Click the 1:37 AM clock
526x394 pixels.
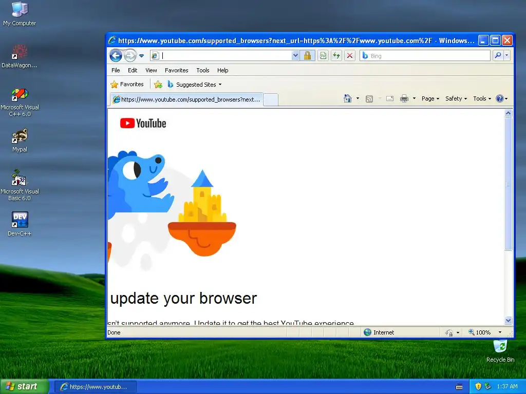507,386
